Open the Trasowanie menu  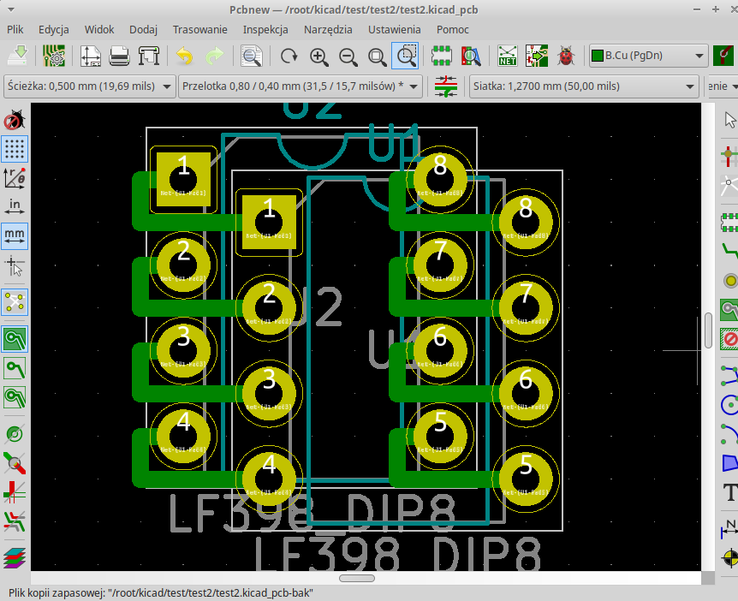(200, 29)
